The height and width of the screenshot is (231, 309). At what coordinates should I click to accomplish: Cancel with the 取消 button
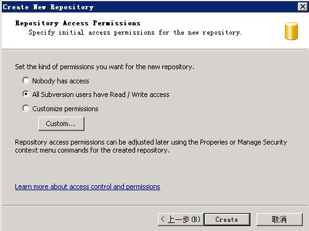pos(279,219)
